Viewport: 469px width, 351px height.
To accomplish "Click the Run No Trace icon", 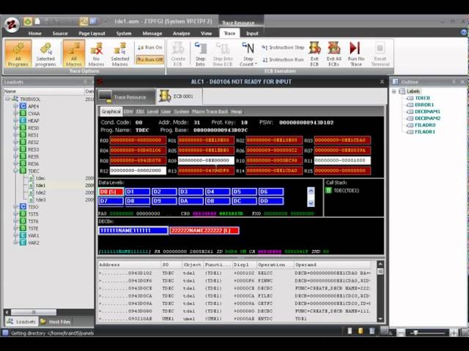I will click(x=356, y=53).
